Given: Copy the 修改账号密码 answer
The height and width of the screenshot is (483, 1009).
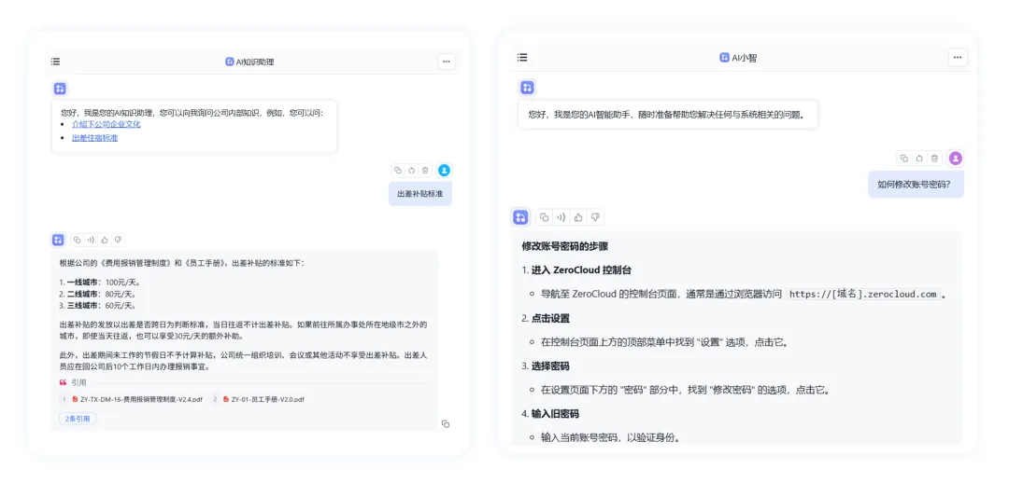Looking at the screenshot, I should tap(545, 217).
